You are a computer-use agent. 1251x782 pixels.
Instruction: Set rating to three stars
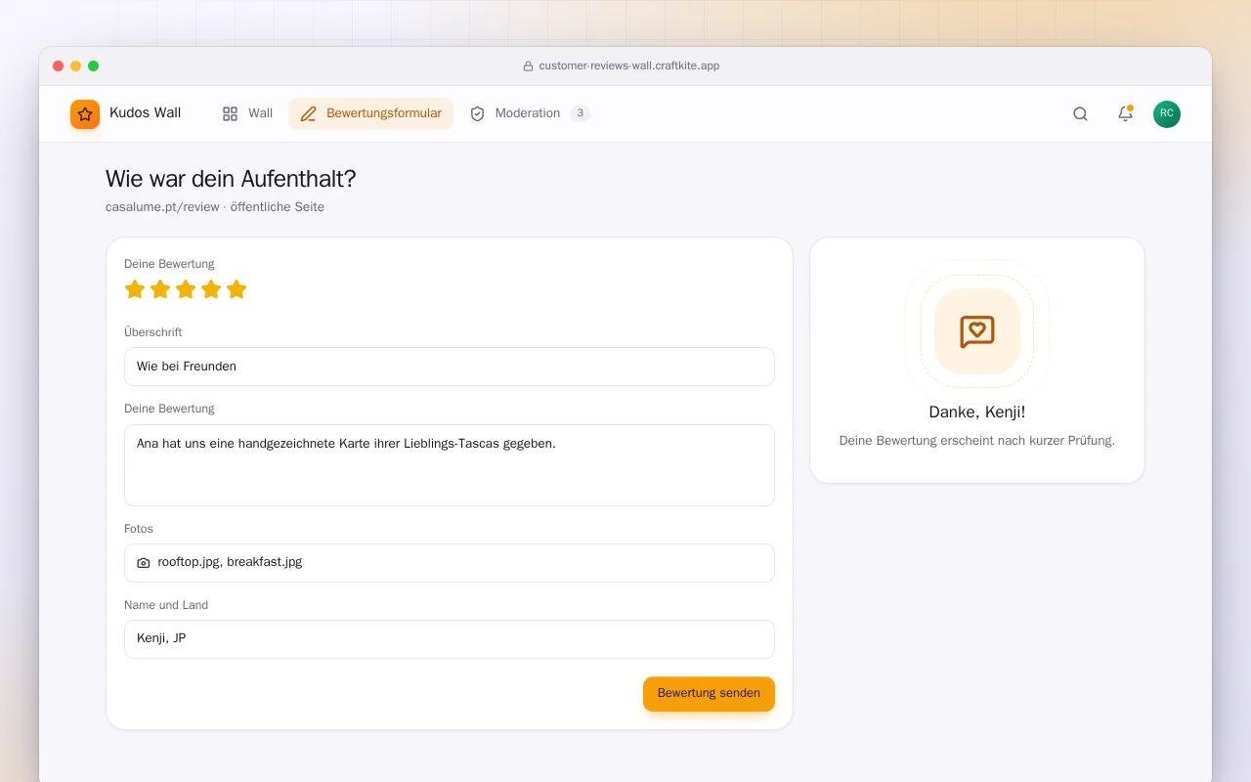[x=186, y=289]
